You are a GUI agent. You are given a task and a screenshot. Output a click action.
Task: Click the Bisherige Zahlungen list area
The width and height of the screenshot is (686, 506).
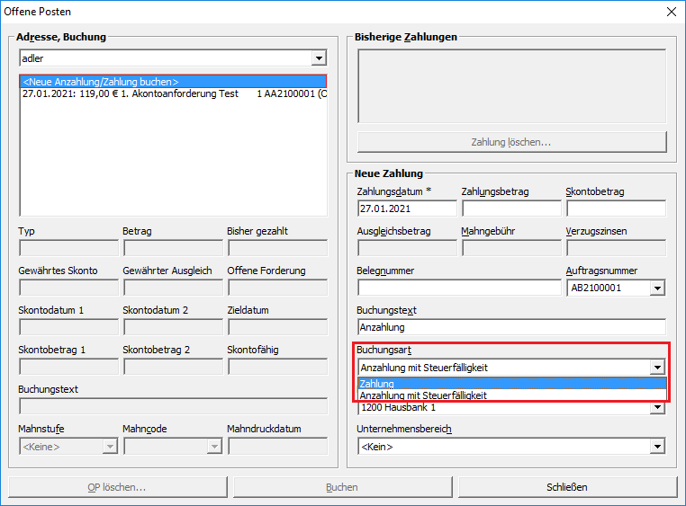click(510, 85)
